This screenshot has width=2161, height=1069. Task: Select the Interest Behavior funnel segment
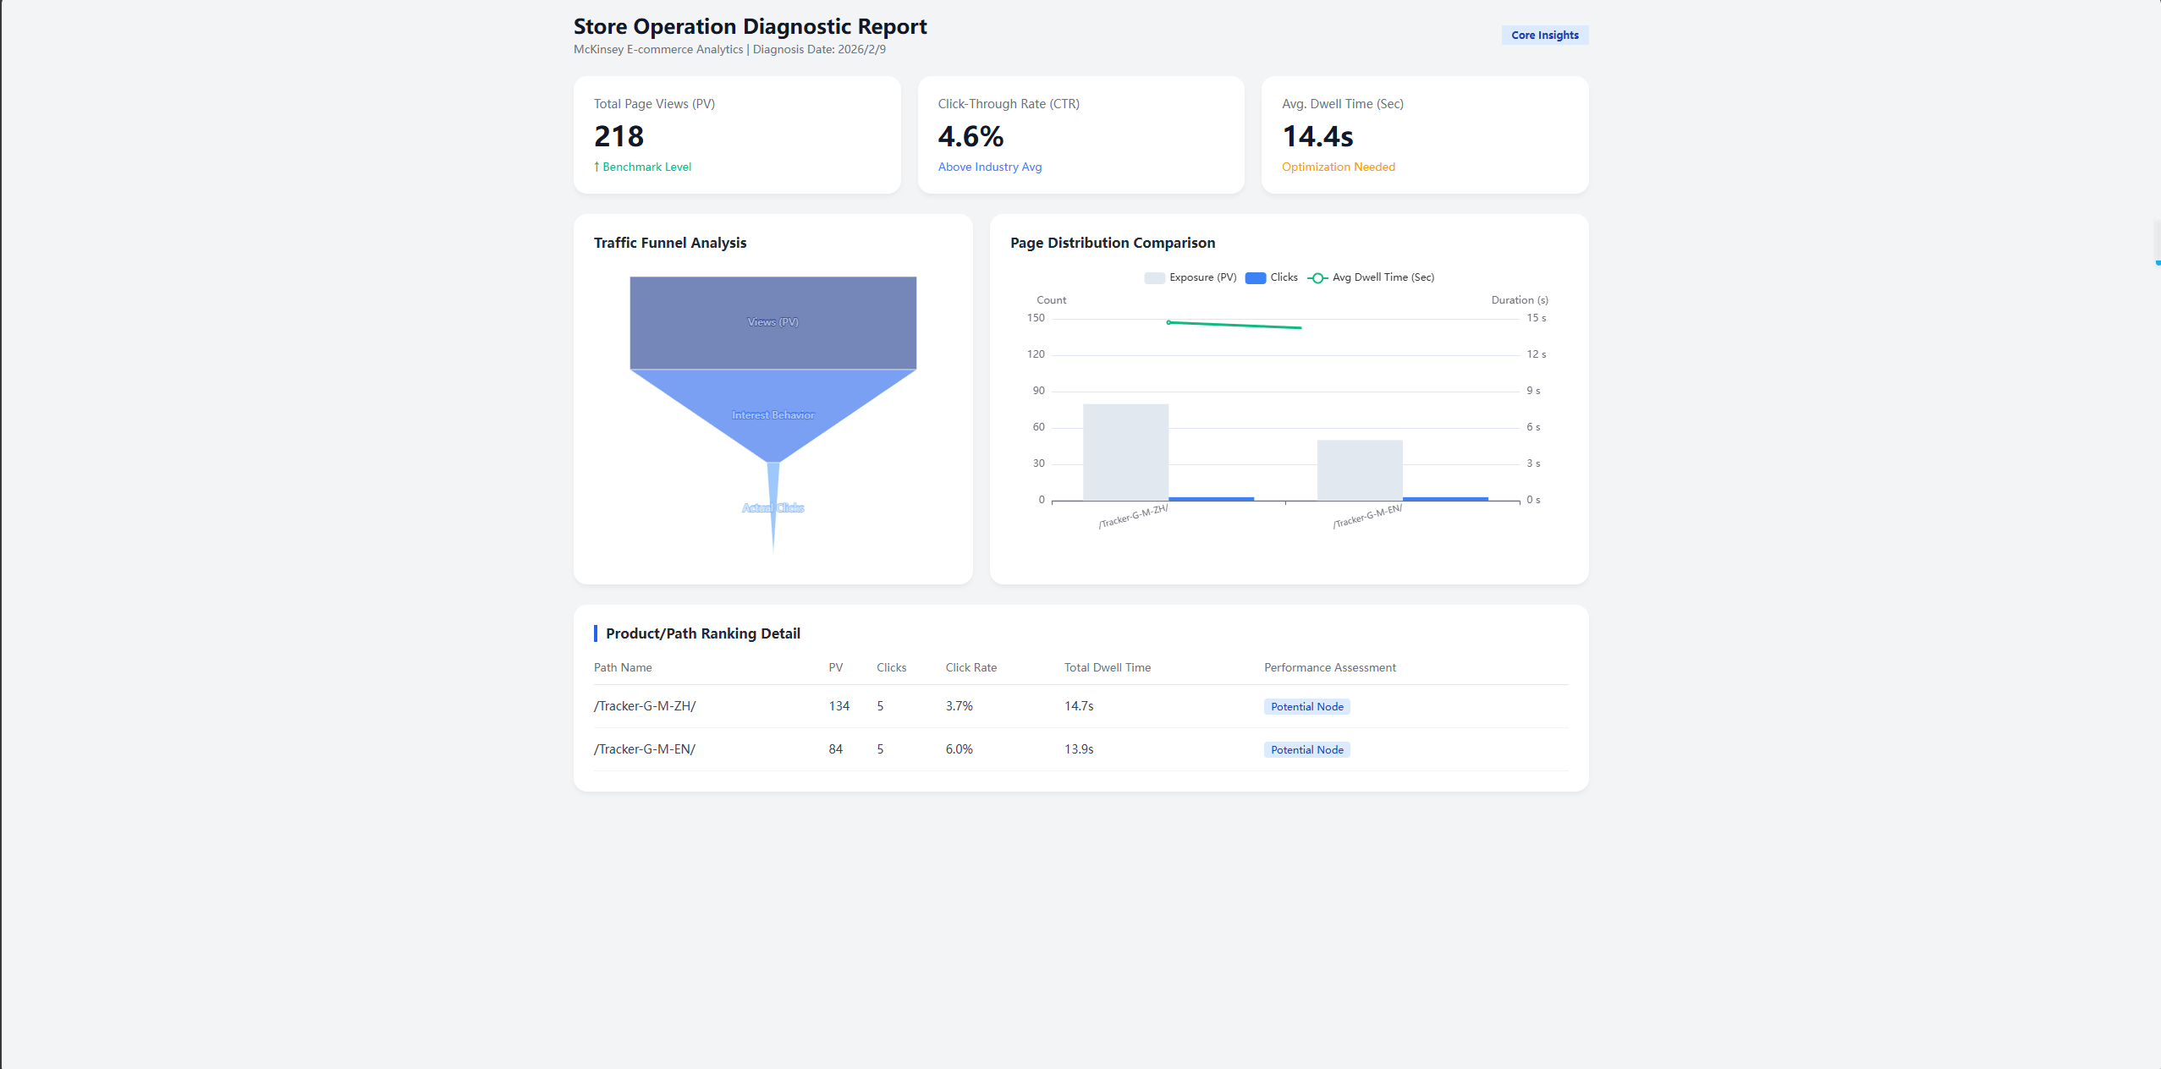click(773, 414)
